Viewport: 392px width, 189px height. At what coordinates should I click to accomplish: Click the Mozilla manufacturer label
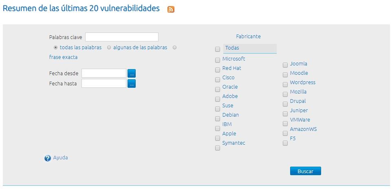298,92
